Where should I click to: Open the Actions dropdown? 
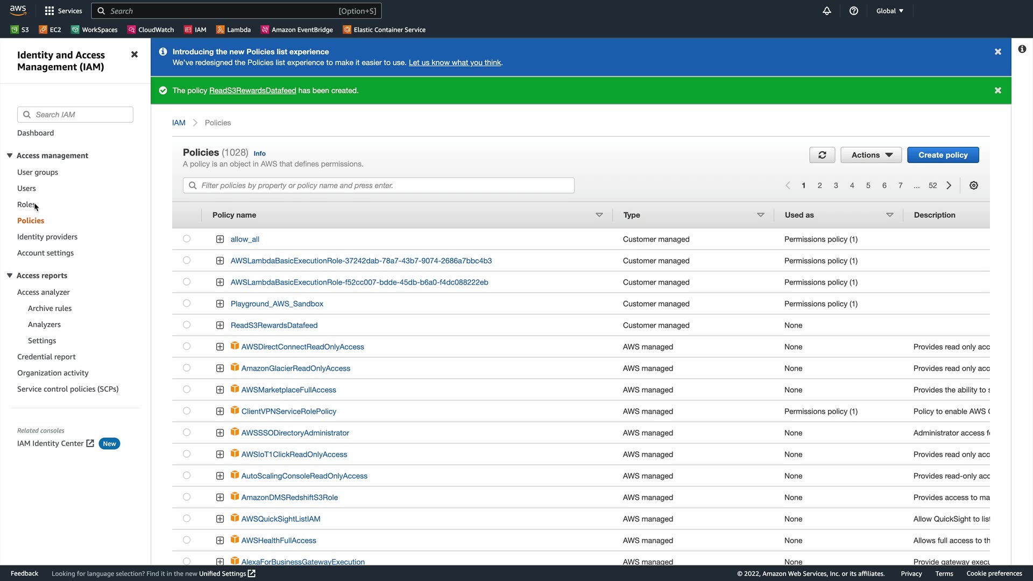pos(871,155)
